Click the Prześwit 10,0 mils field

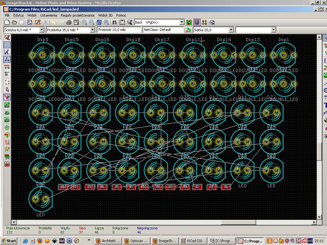tap(119, 30)
